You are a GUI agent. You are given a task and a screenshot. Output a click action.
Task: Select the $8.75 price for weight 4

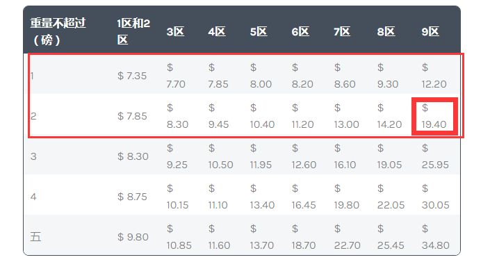pyautogui.click(x=132, y=197)
